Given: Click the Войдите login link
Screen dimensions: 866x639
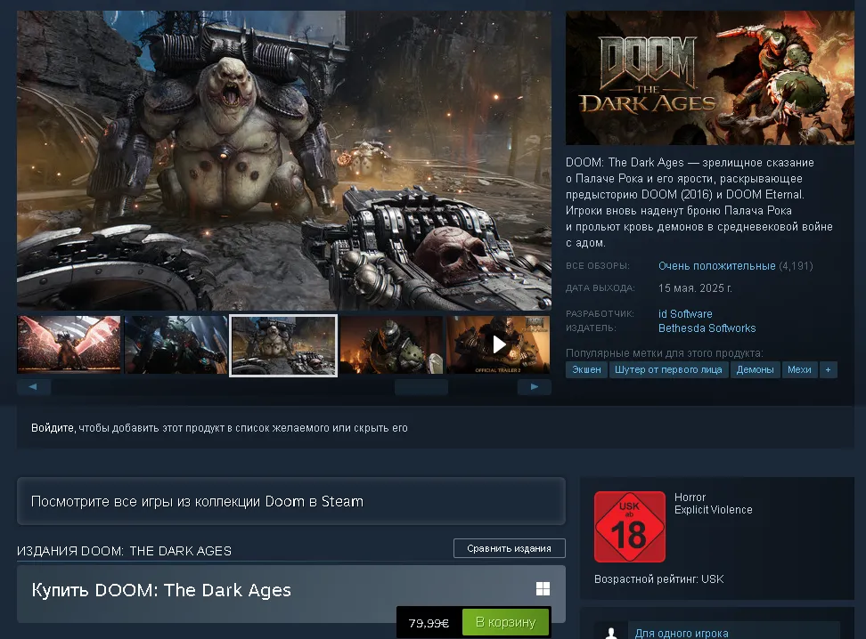Looking at the screenshot, I should [53, 428].
